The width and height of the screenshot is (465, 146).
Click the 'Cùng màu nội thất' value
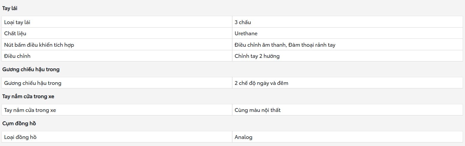coord(257,110)
